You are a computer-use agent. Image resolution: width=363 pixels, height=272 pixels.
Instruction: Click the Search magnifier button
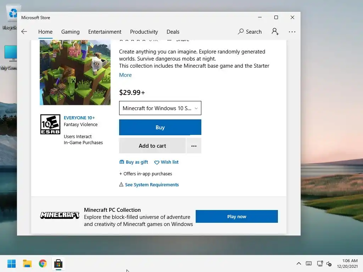[250, 32]
